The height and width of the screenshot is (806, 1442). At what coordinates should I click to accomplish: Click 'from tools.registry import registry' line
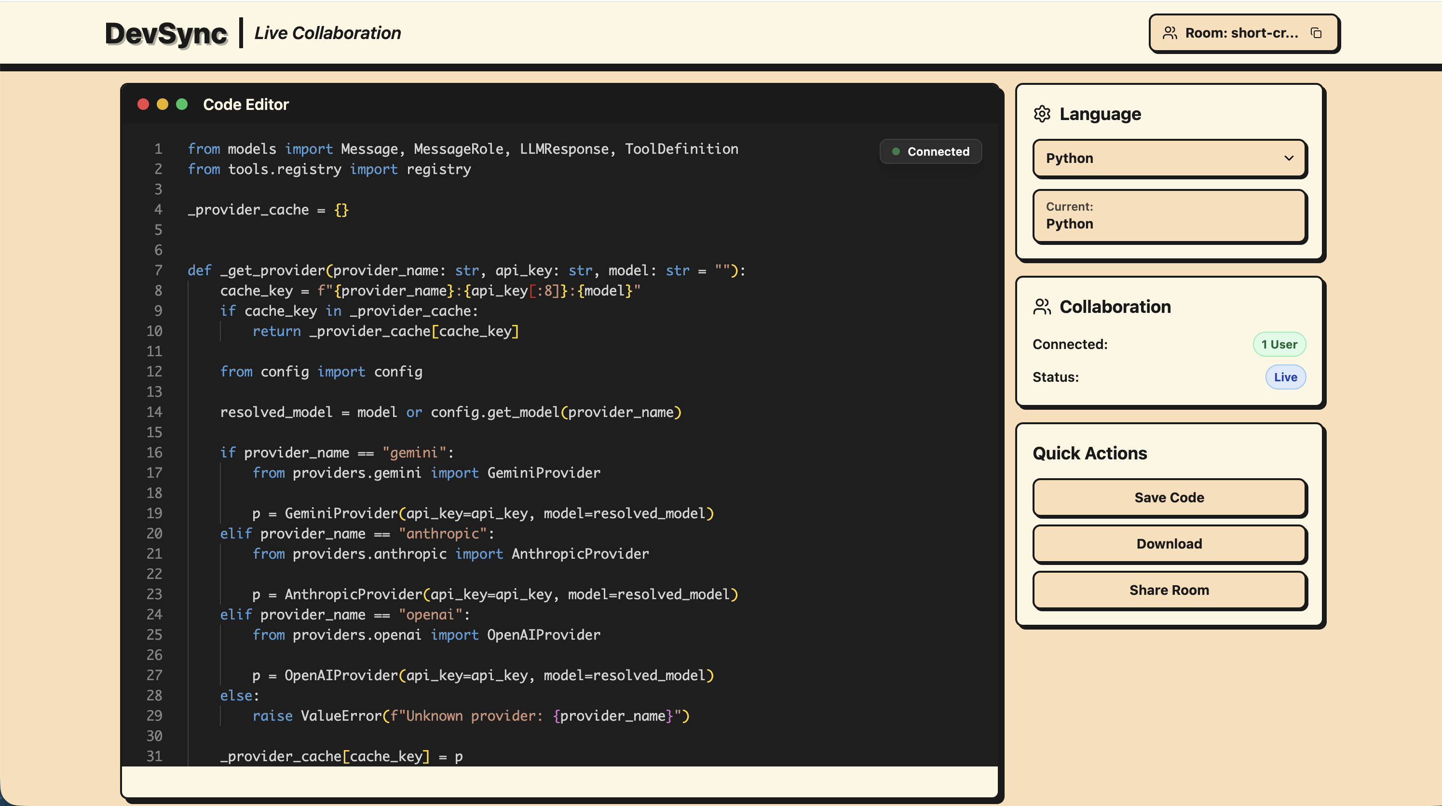click(x=329, y=170)
